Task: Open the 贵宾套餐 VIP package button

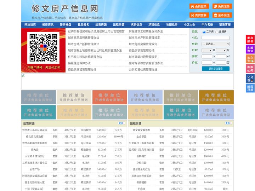Action: click(199, 15)
